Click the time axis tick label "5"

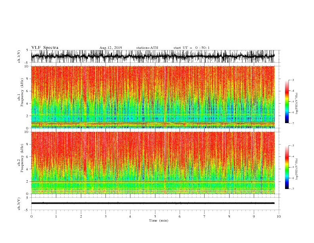[155, 216]
